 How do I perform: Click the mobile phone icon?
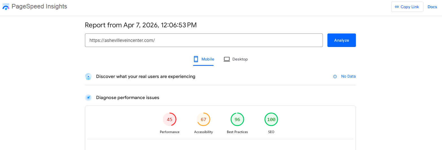pyautogui.click(x=196, y=59)
